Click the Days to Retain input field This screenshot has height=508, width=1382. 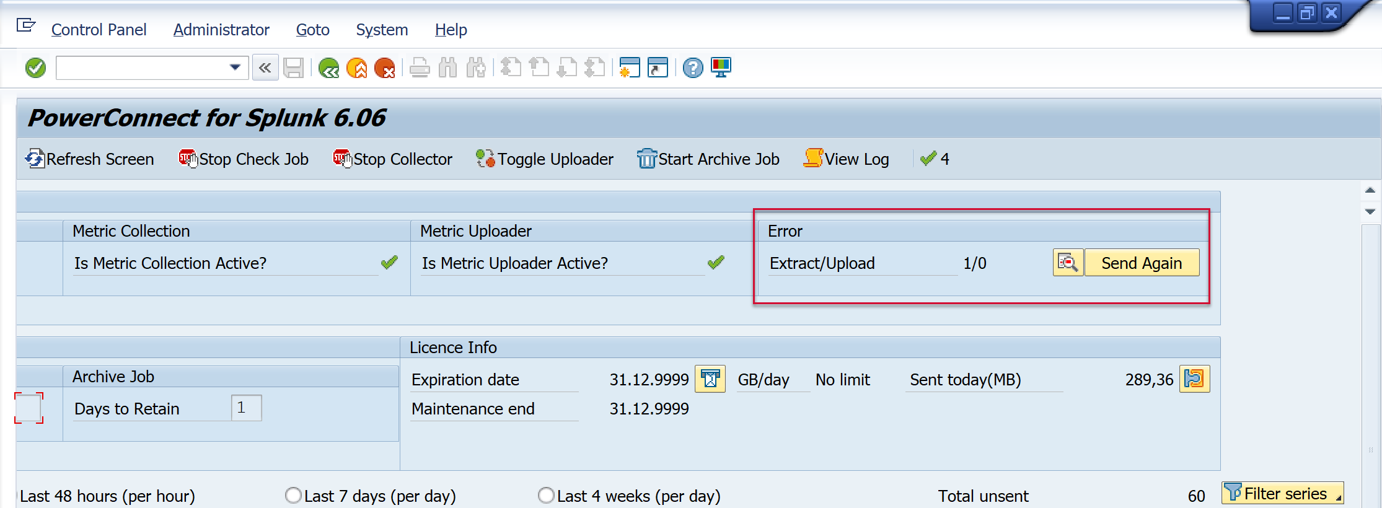pyautogui.click(x=246, y=408)
